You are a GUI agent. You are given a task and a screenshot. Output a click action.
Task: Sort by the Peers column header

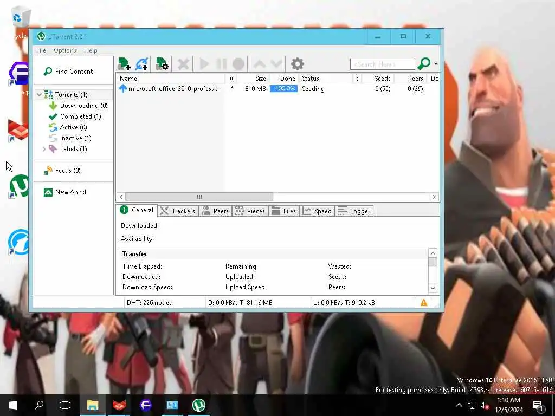(x=411, y=79)
